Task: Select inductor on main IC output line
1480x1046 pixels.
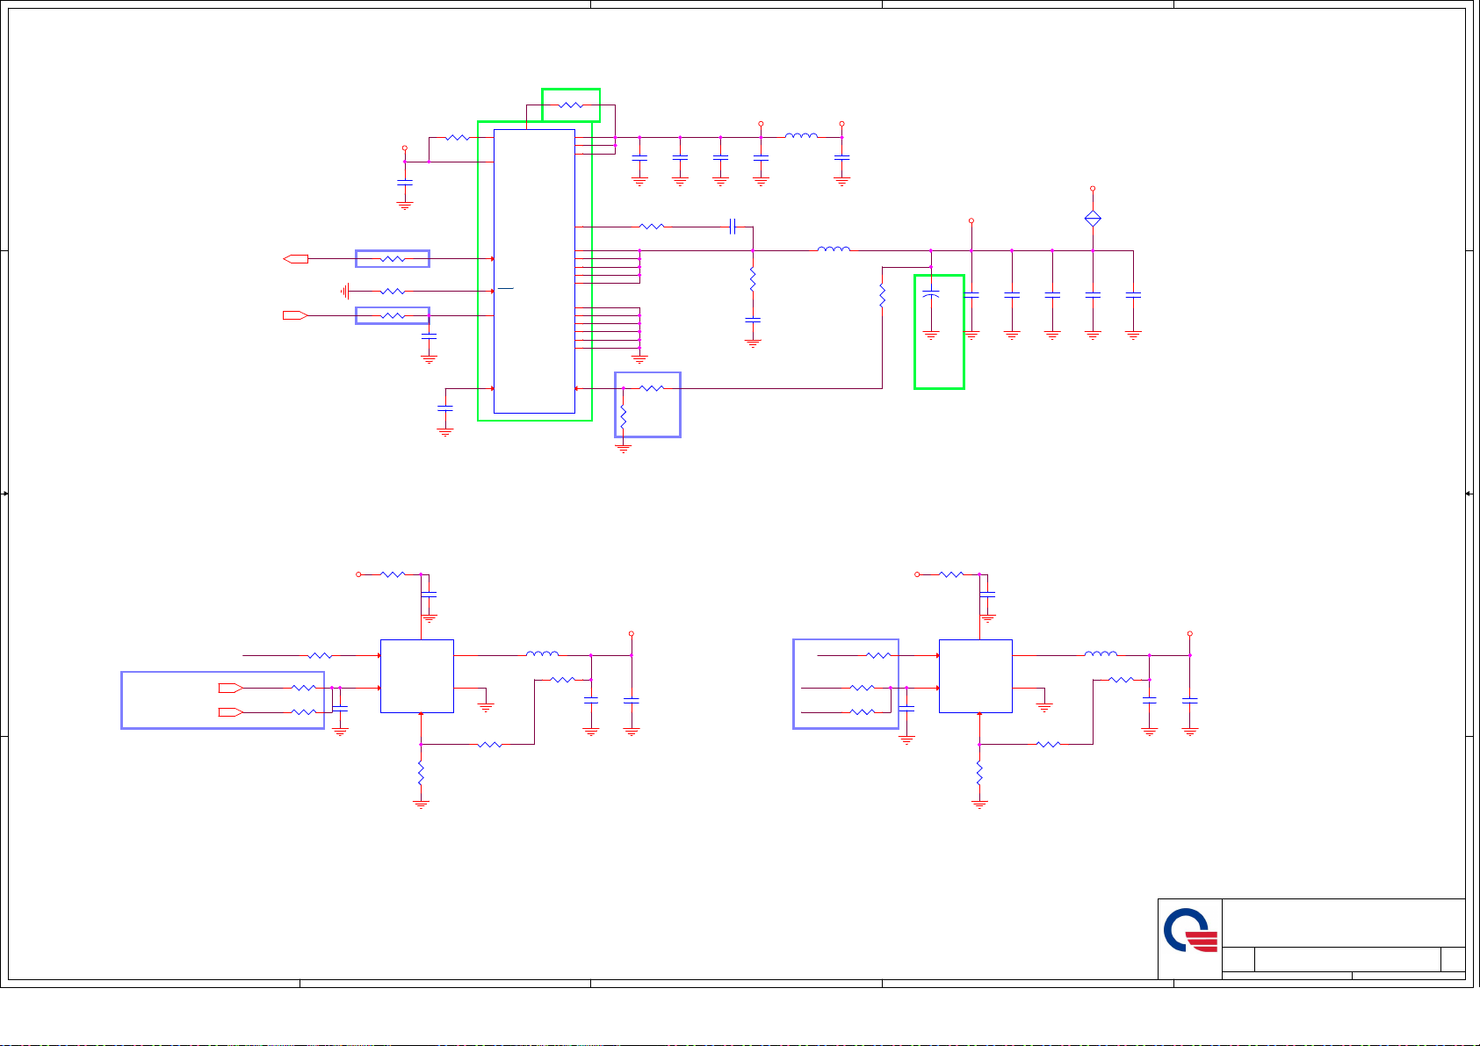Action: coord(834,249)
